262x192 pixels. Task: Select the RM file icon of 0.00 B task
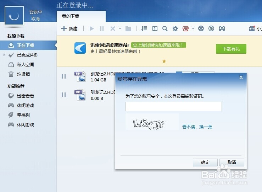click(x=80, y=95)
